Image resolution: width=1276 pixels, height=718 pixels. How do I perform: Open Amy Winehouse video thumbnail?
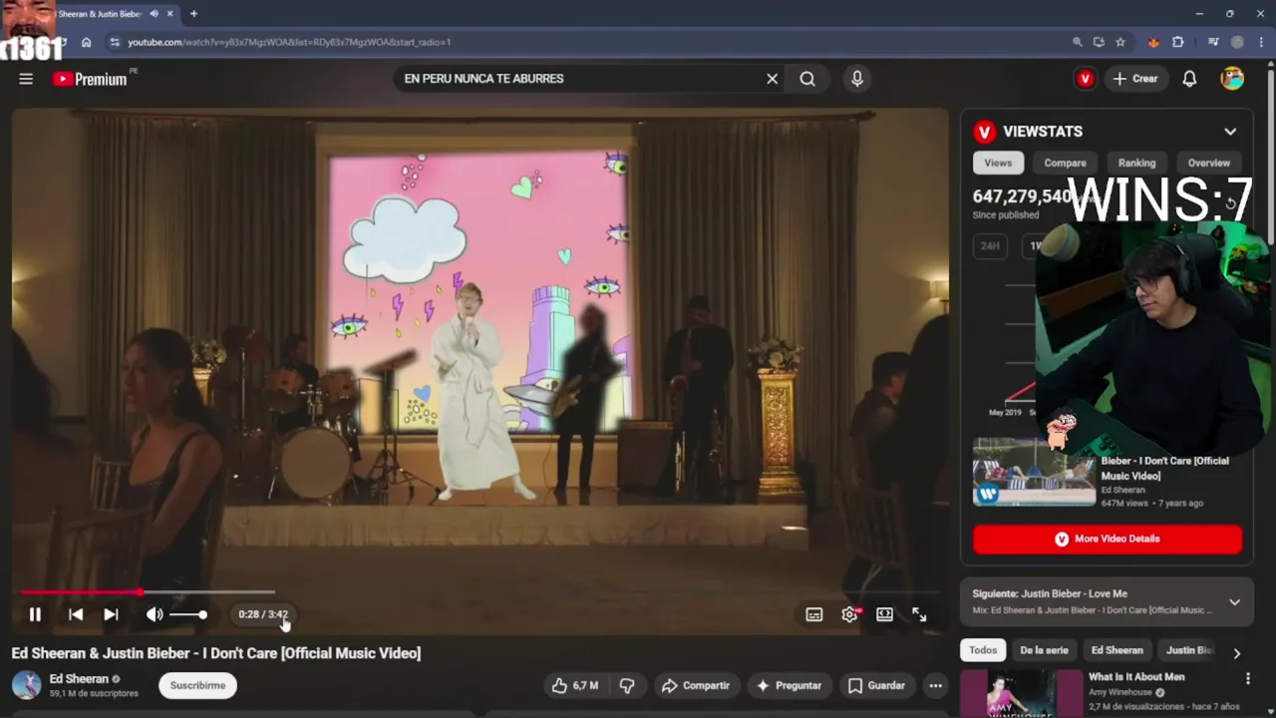tap(1021, 694)
